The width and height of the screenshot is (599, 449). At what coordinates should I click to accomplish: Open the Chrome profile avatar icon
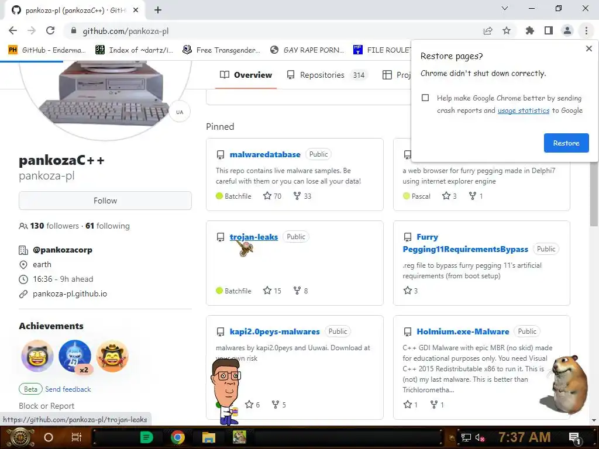(x=567, y=30)
